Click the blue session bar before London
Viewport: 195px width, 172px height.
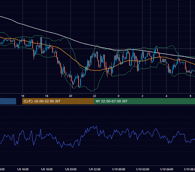[8, 101]
